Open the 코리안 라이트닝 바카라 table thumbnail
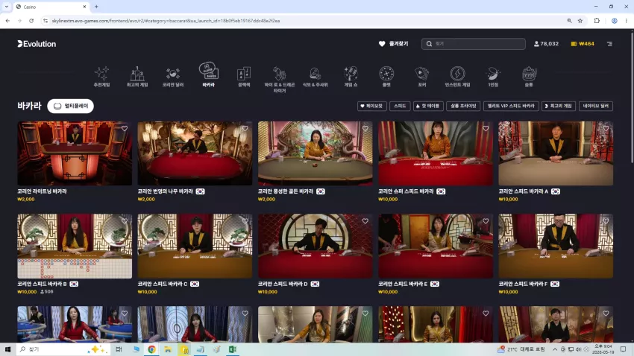Image resolution: width=634 pixels, height=356 pixels. (x=75, y=153)
